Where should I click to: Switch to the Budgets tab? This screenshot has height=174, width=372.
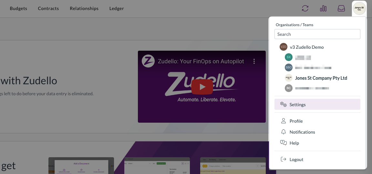[18, 8]
